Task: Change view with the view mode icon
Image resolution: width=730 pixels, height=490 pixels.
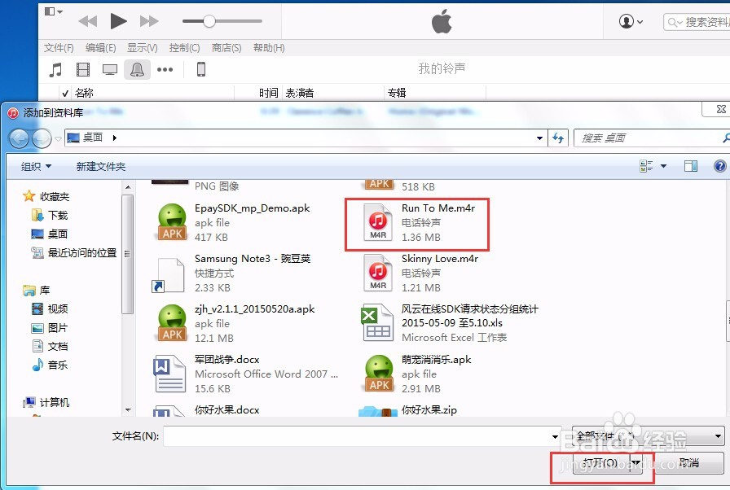Action: click(646, 166)
